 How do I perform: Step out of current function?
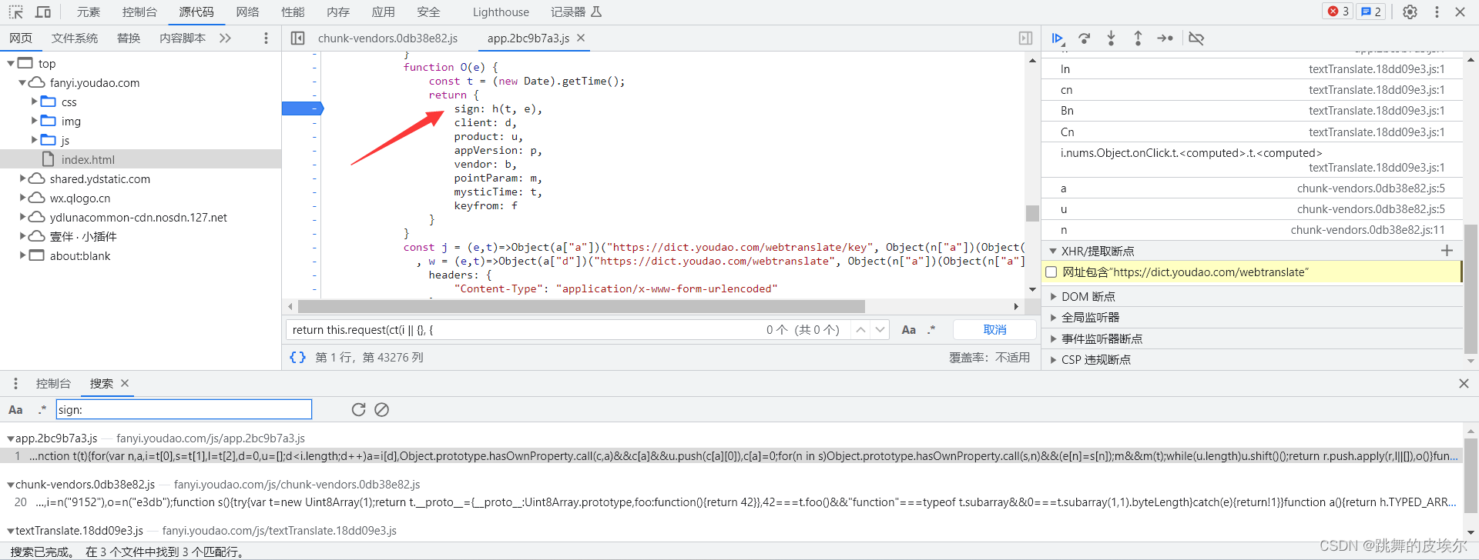1138,38
